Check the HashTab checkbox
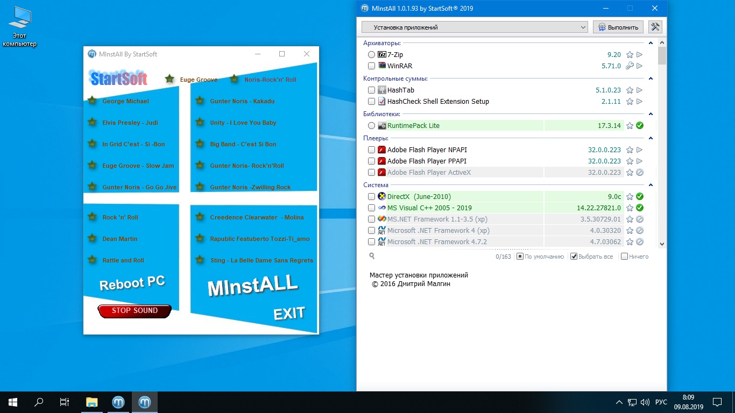Viewport: 735px width, 413px height. click(372, 90)
